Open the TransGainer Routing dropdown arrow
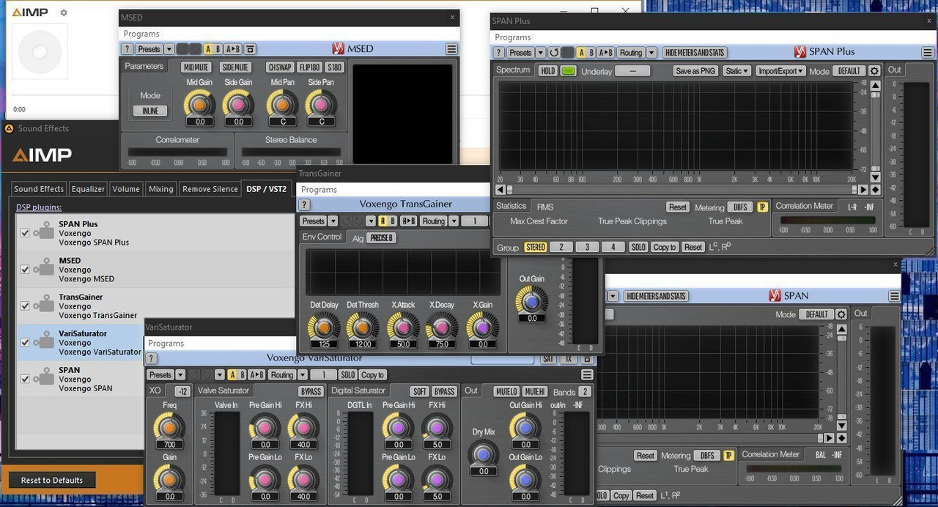Viewport: 938px width, 507px height. [454, 221]
